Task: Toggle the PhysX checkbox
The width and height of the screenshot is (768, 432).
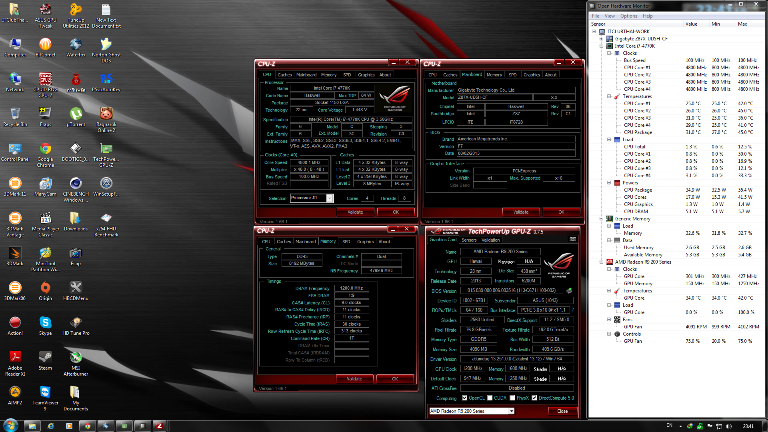Action: (512, 398)
